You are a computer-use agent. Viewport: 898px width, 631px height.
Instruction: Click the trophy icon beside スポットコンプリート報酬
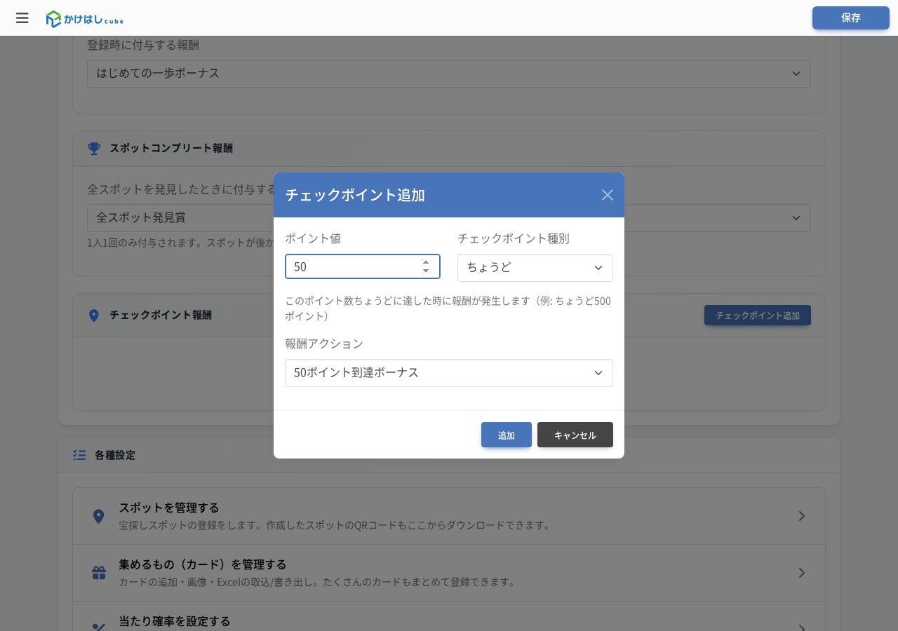[94, 149]
